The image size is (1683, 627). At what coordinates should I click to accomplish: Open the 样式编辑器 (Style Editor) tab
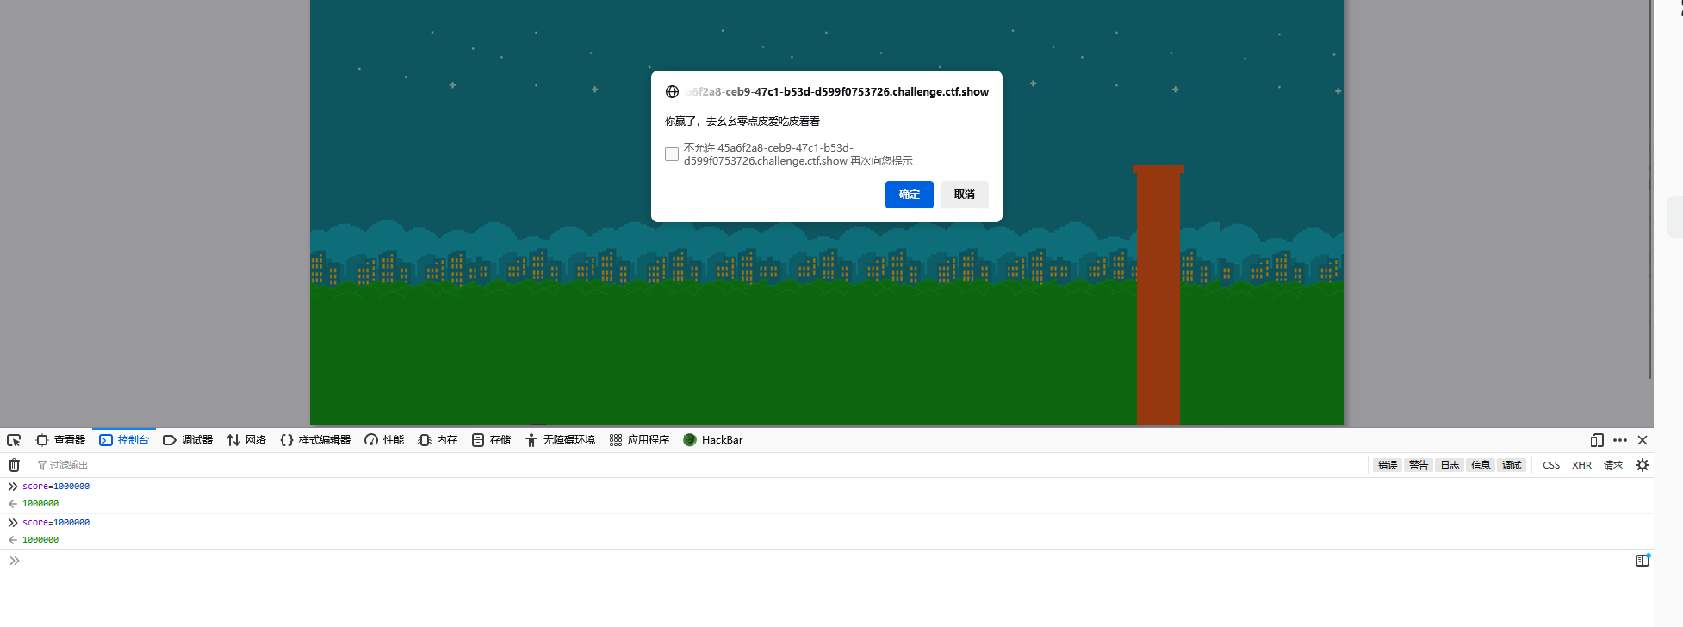click(x=315, y=440)
